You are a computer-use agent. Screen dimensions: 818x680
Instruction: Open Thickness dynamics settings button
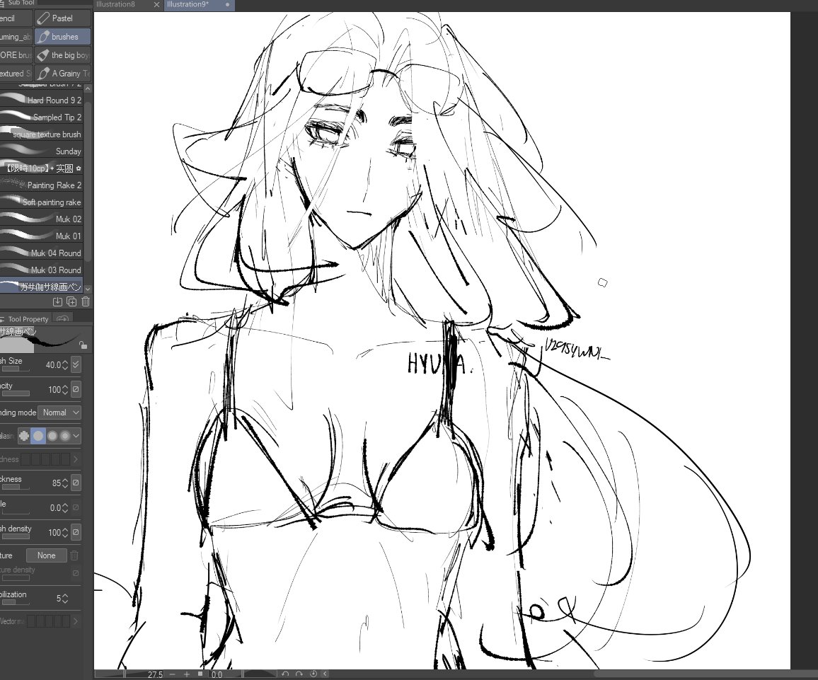(76, 483)
